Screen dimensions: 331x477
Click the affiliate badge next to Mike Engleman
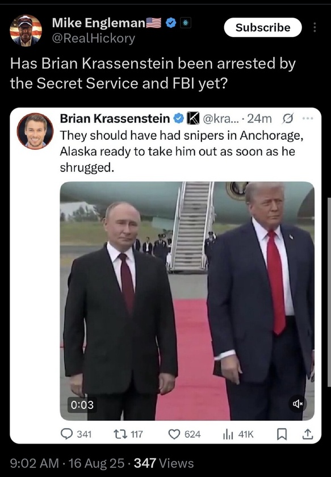click(186, 23)
